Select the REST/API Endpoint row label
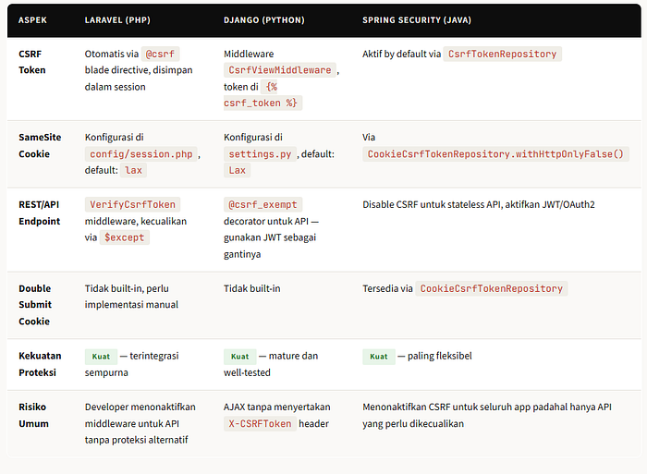Screen dimensions: 647x474 pos(39,213)
